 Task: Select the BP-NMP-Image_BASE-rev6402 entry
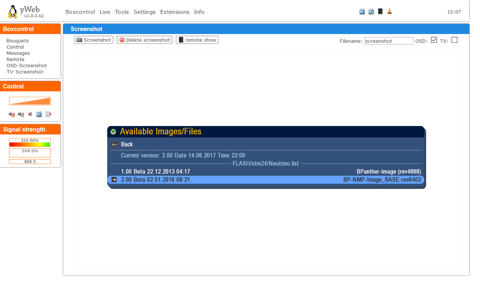[x=382, y=180]
